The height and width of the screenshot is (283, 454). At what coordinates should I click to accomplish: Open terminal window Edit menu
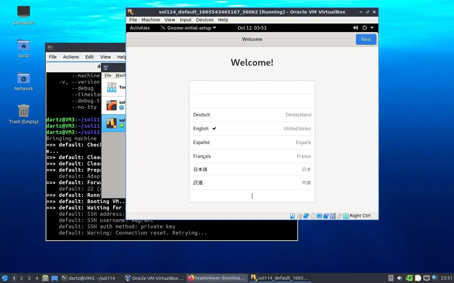90,57
